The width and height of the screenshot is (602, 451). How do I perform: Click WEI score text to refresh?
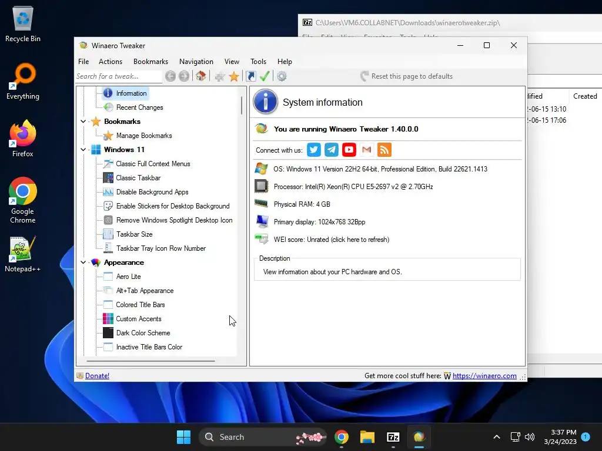click(332, 240)
